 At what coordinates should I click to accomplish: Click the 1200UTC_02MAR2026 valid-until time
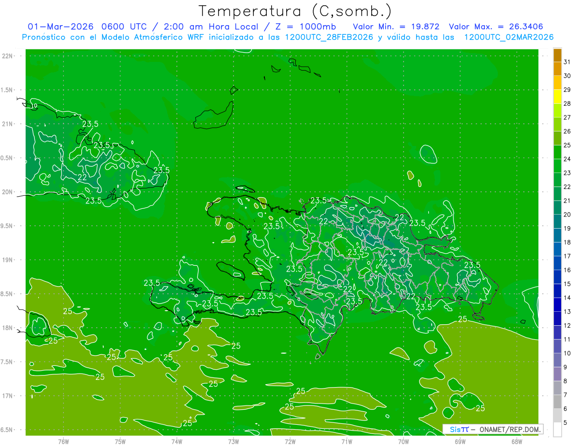tap(509, 37)
